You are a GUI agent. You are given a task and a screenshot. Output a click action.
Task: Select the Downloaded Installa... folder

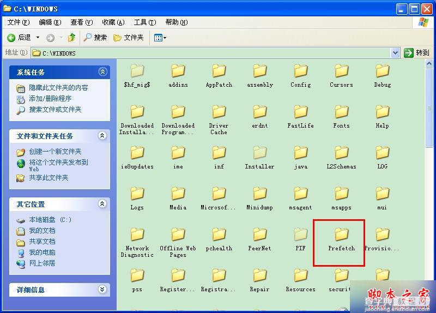coord(137,120)
